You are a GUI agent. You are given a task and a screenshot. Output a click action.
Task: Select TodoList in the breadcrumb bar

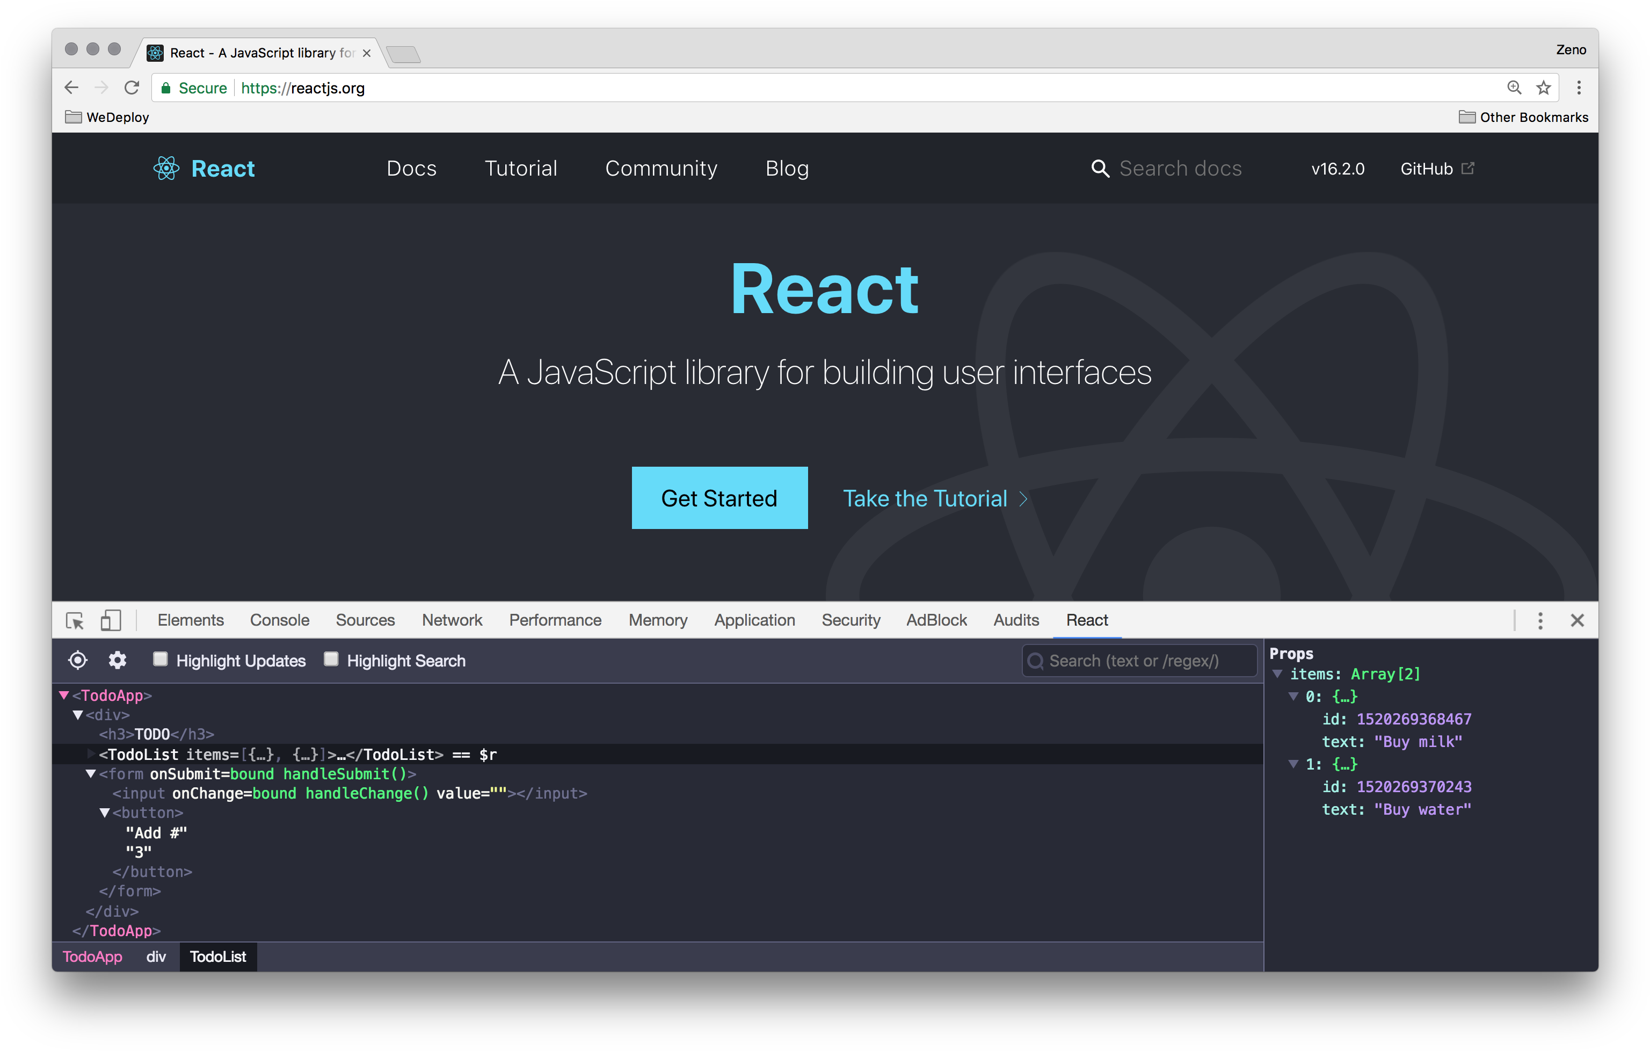218,956
